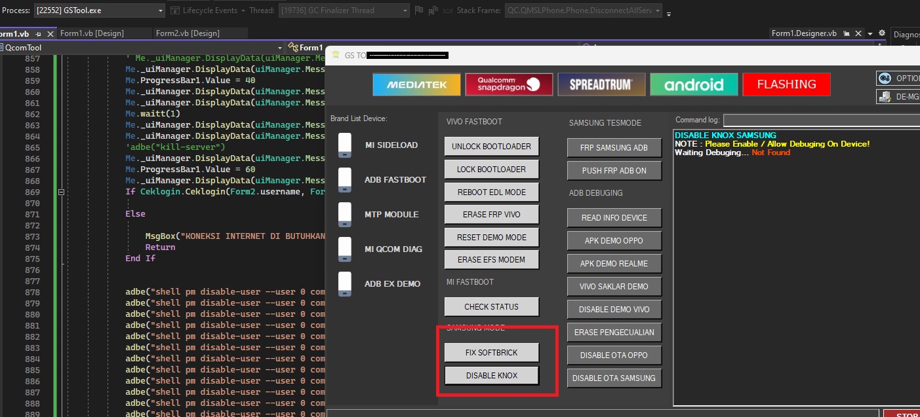Click the ProgressBar1.Value = 40 code line
The width and height of the screenshot is (920, 417).
pyautogui.click(x=191, y=80)
